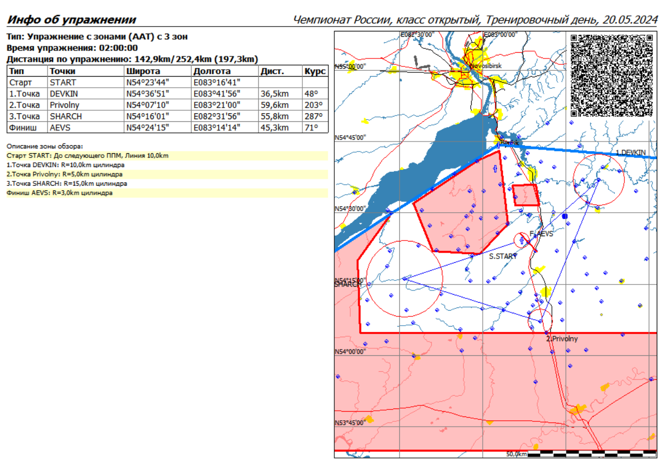668x466 pixels.
Task: Click the 59,6km distance cell
Action: click(x=275, y=105)
